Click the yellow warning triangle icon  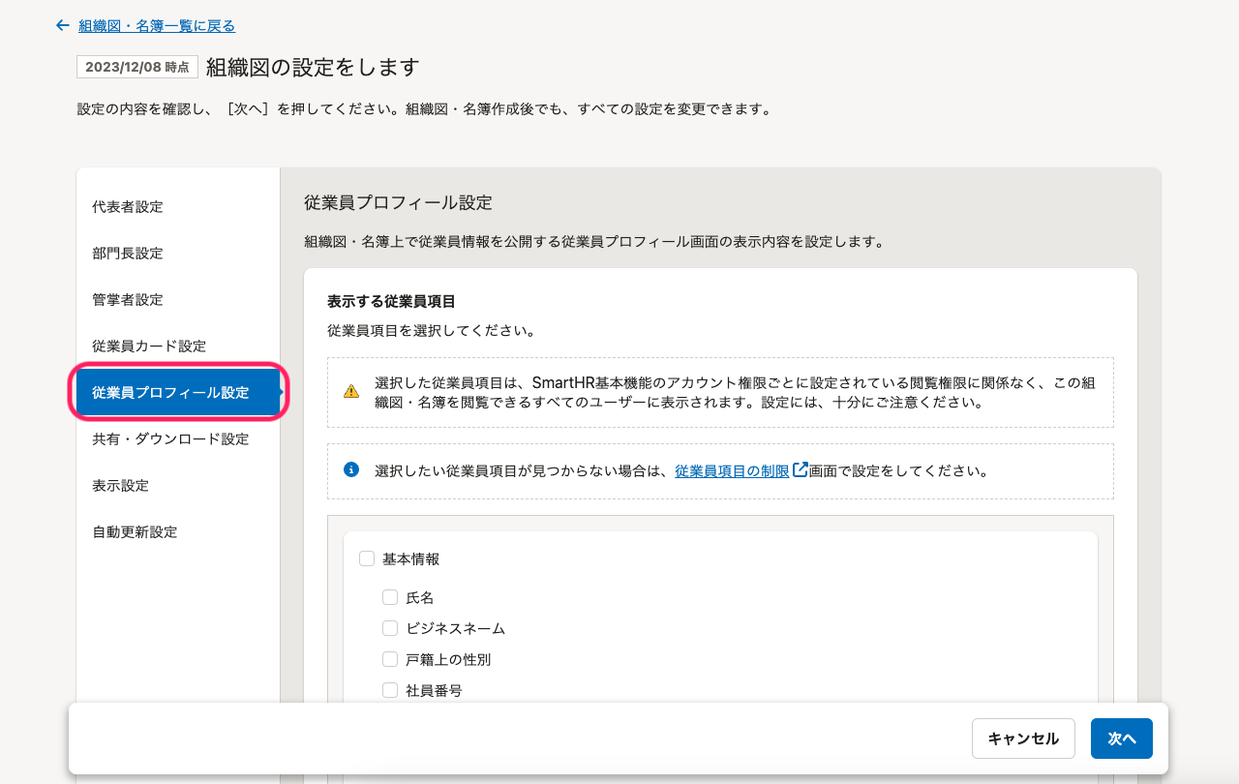(x=351, y=392)
